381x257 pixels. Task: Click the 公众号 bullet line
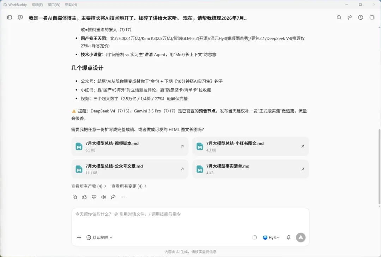(x=152, y=81)
